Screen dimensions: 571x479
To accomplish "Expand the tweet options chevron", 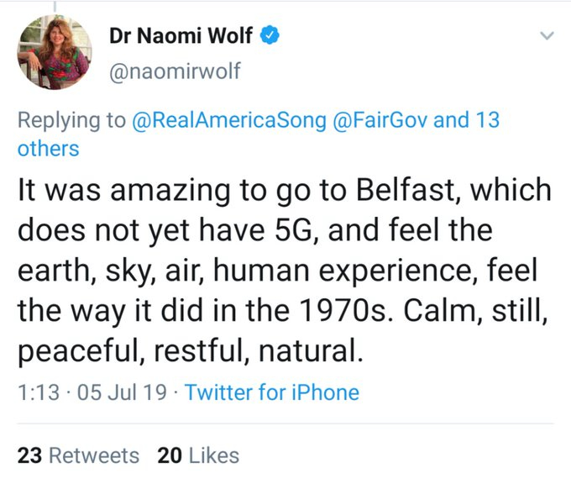I will click(x=547, y=36).
